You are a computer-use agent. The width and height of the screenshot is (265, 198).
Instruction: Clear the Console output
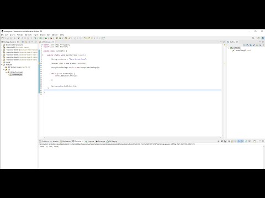click(229, 141)
